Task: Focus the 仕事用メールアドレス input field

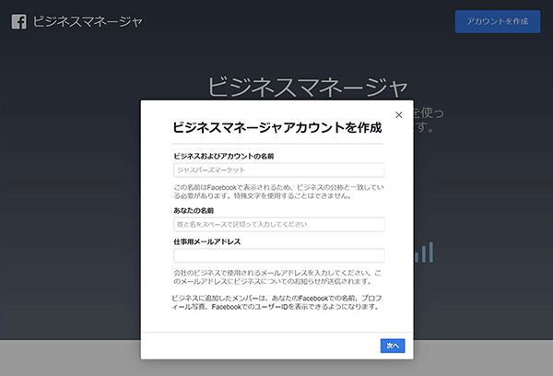Action: tap(279, 255)
